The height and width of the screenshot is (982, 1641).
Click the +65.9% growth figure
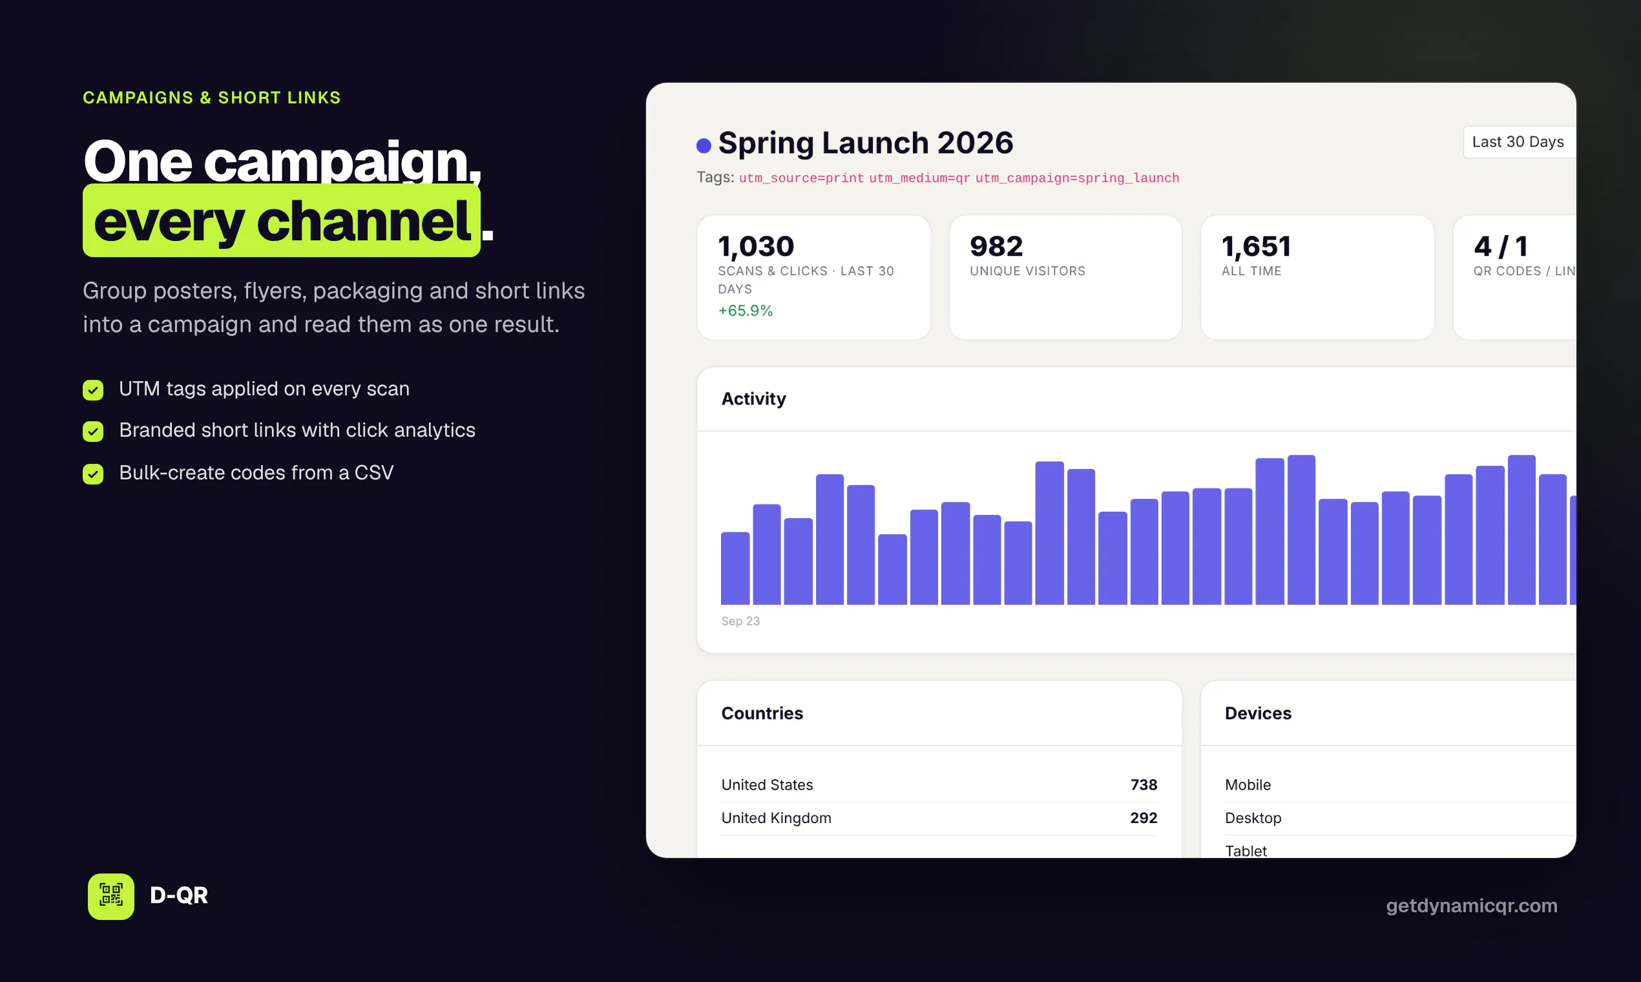[745, 310]
